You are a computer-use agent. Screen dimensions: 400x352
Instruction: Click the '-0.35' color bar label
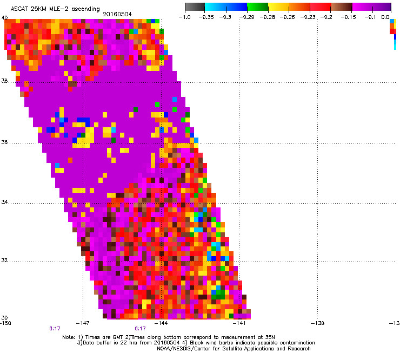(206, 17)
